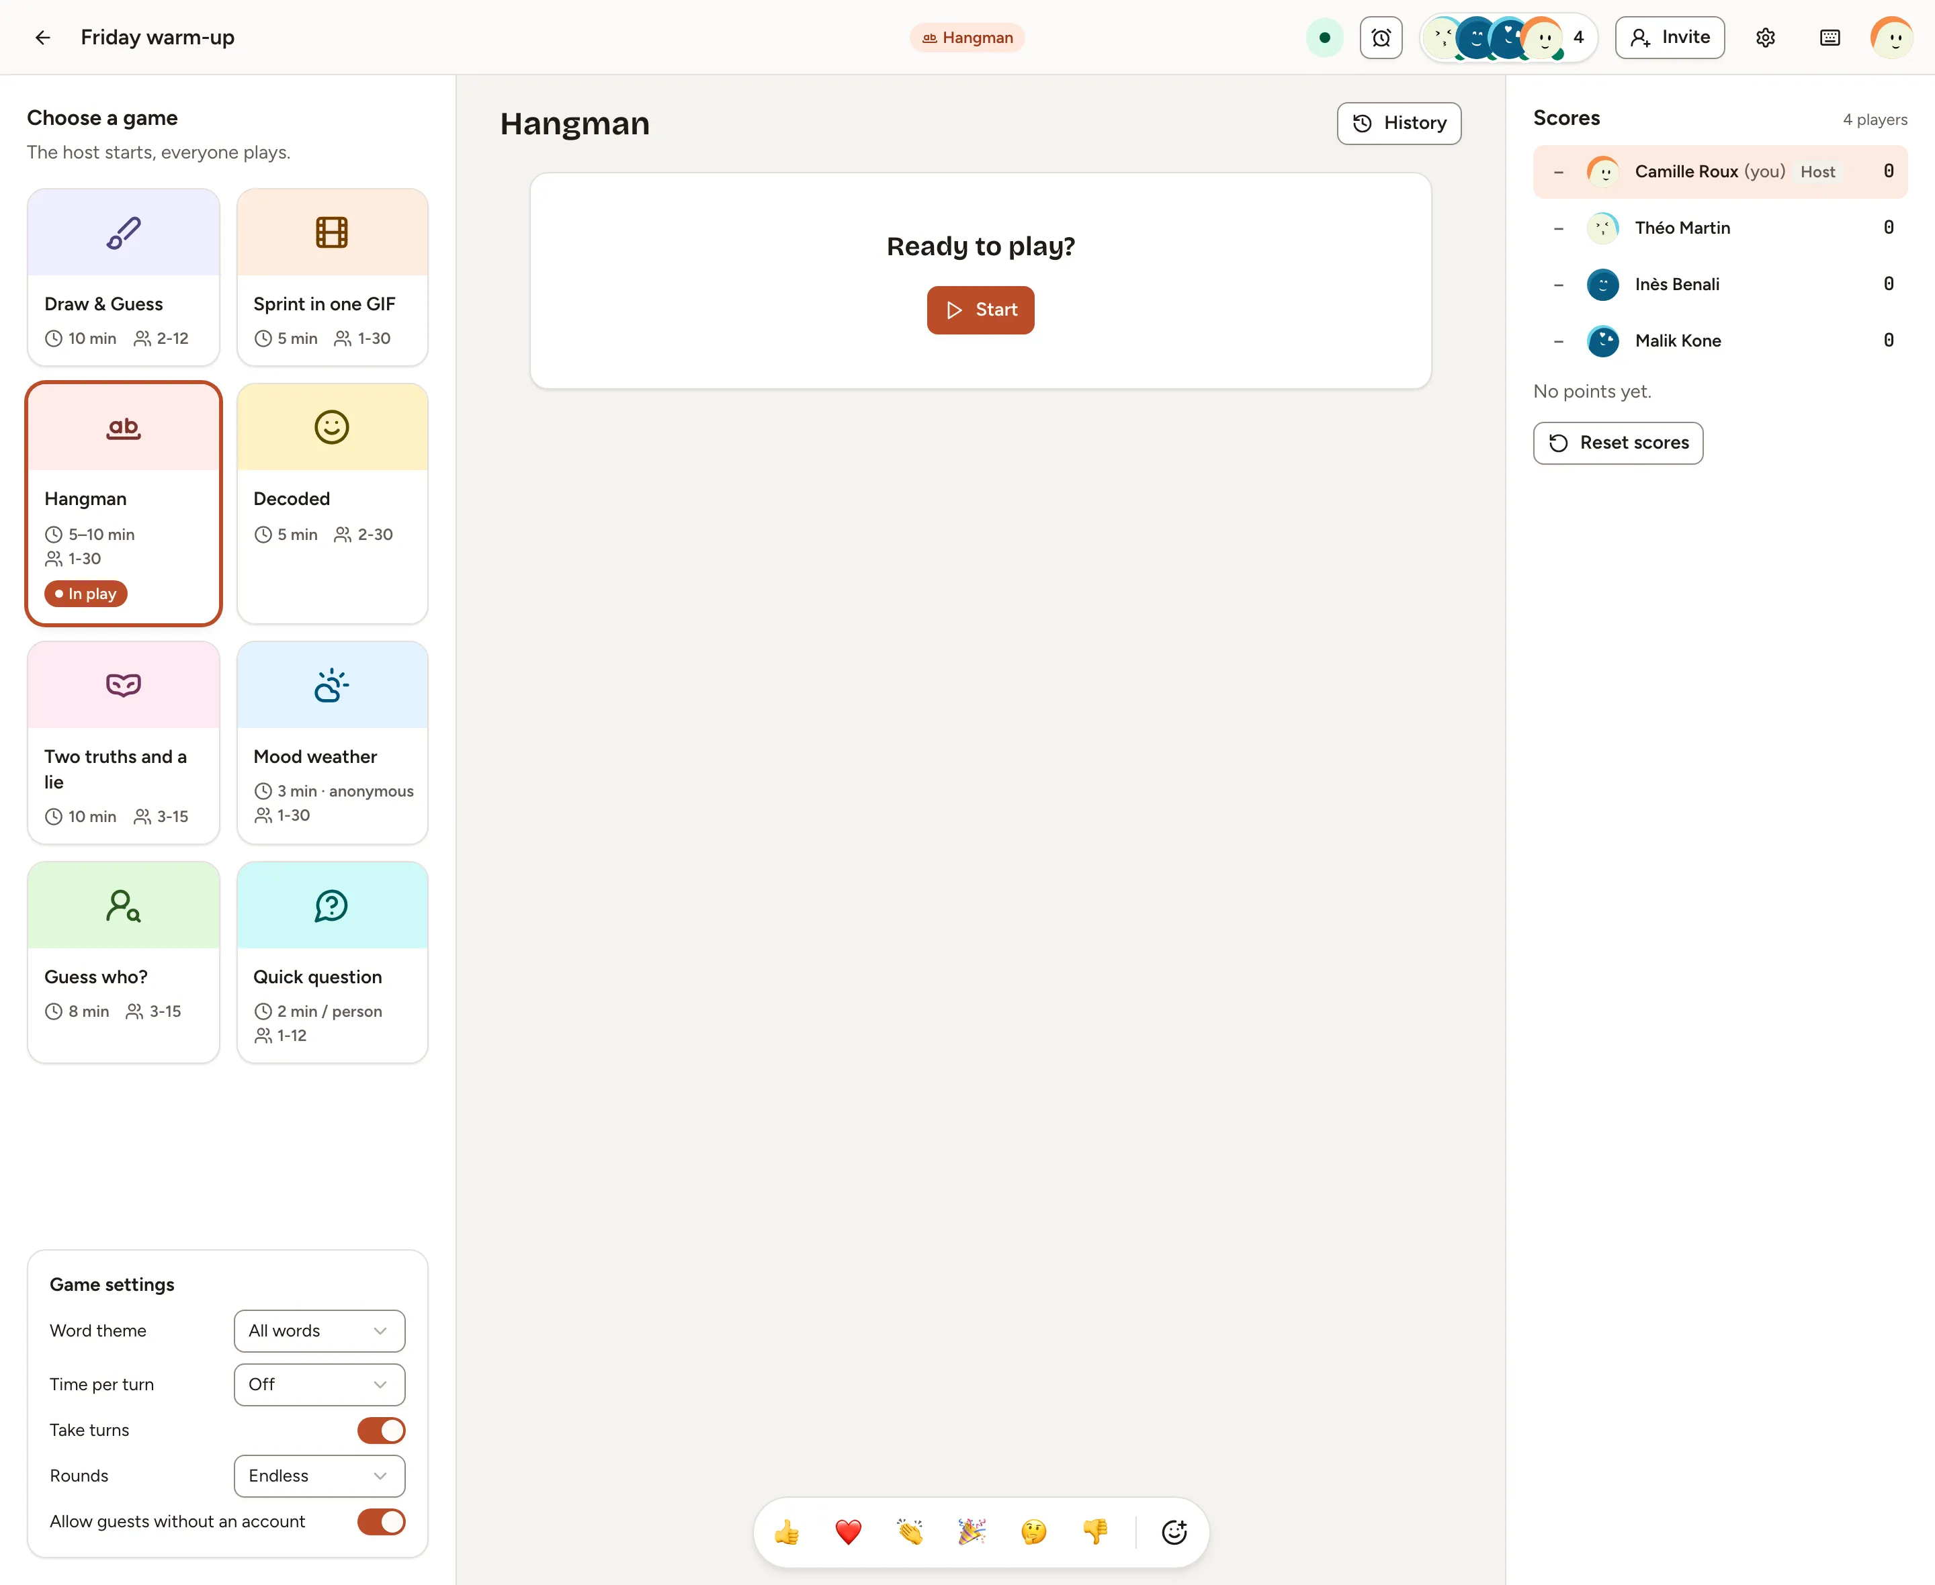Click the Start button

click(x=981, y=310)
